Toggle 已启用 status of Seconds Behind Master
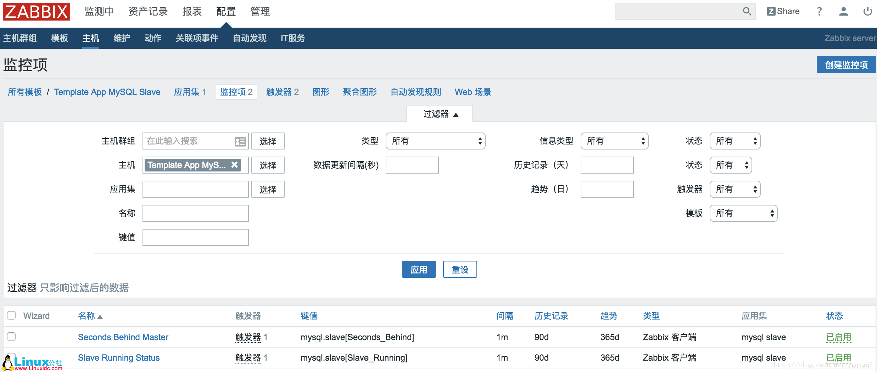Viewport: 877px width, 372px height. click(x=838, y=337)
